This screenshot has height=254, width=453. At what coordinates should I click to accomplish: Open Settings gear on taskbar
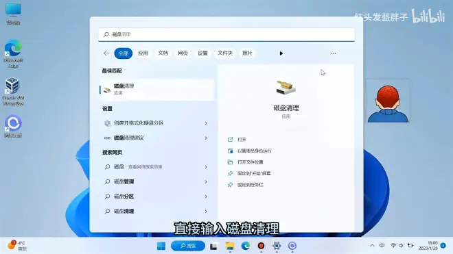point(277,246)
